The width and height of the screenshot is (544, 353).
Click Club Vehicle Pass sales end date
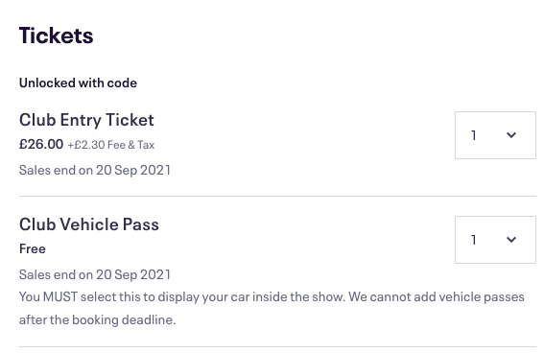pyautogui.click(x=95, y=275)
